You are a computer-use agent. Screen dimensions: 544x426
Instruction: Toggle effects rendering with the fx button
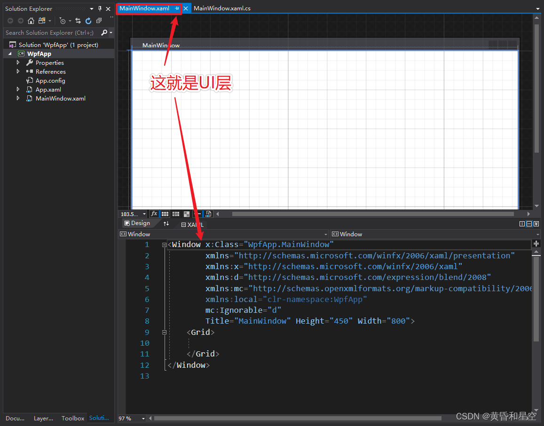[x=154, y=214]
